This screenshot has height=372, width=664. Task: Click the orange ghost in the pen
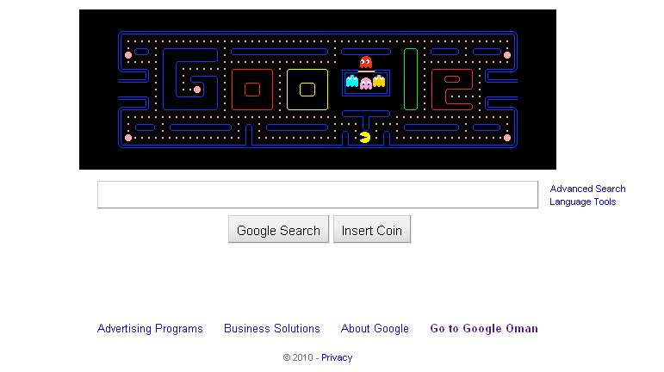point(379,81)
